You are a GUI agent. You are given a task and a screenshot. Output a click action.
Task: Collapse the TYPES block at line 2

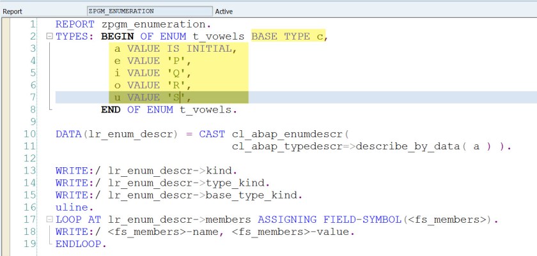point(50,36)
